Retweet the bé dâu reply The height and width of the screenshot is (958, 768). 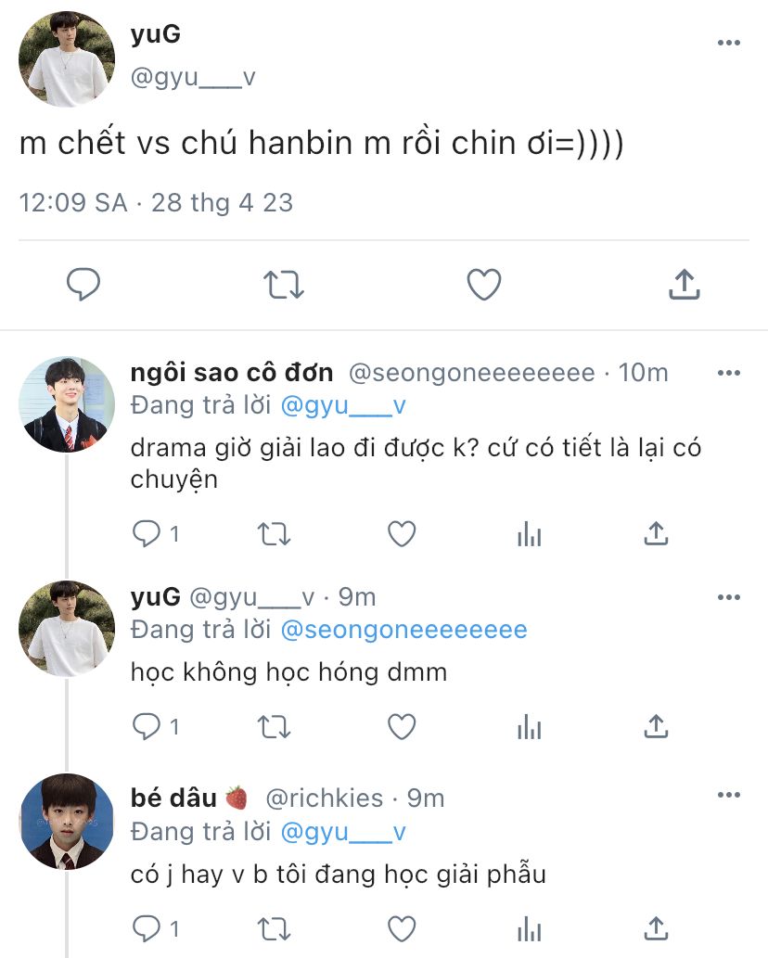(x=274, y=928)
